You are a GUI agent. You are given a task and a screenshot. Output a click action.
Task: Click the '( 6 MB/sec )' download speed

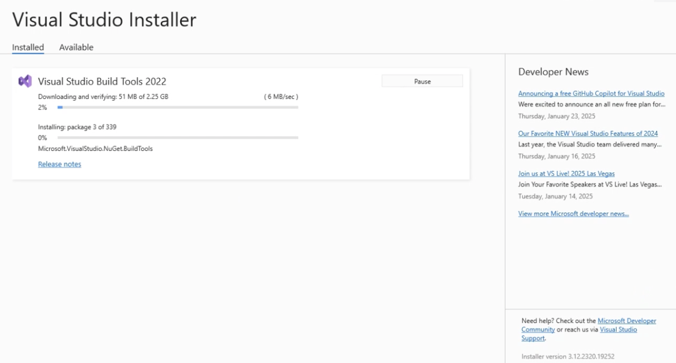pos(281,97)
